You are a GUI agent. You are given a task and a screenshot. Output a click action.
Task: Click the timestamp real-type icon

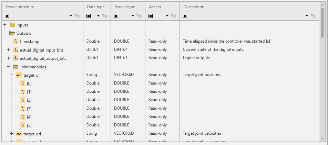(16, 41)
